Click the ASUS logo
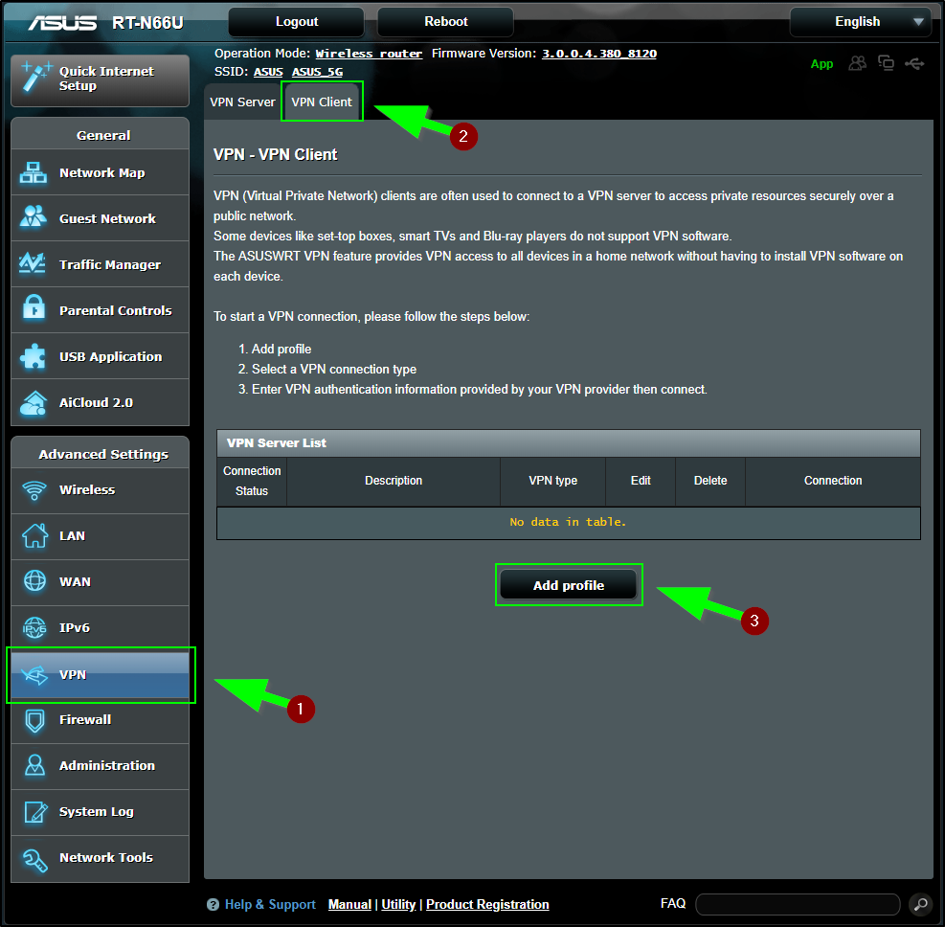The width and height of the screenshot is (945, 927). pos(62,22)
